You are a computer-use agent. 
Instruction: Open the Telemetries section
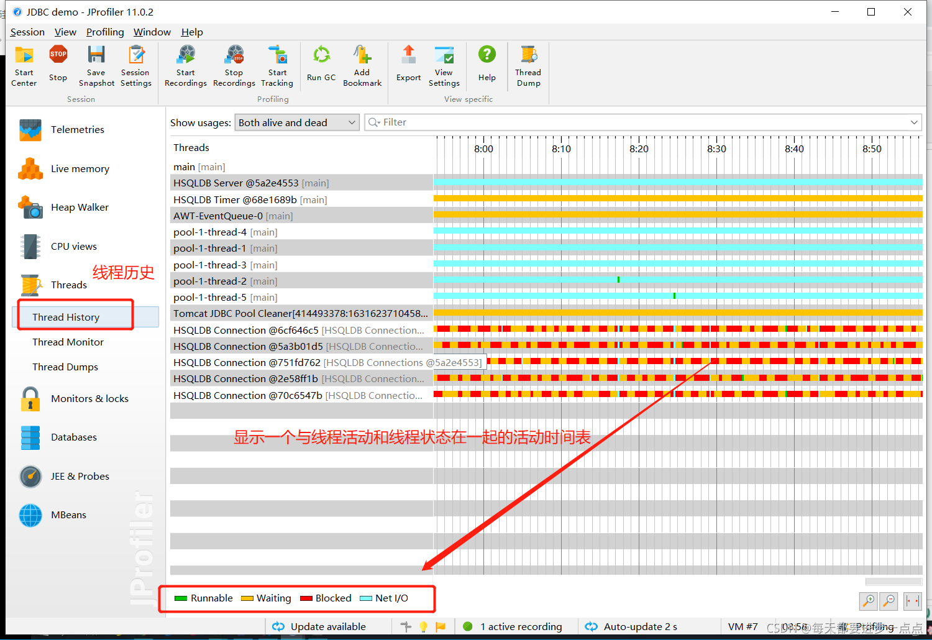point(78,129)
